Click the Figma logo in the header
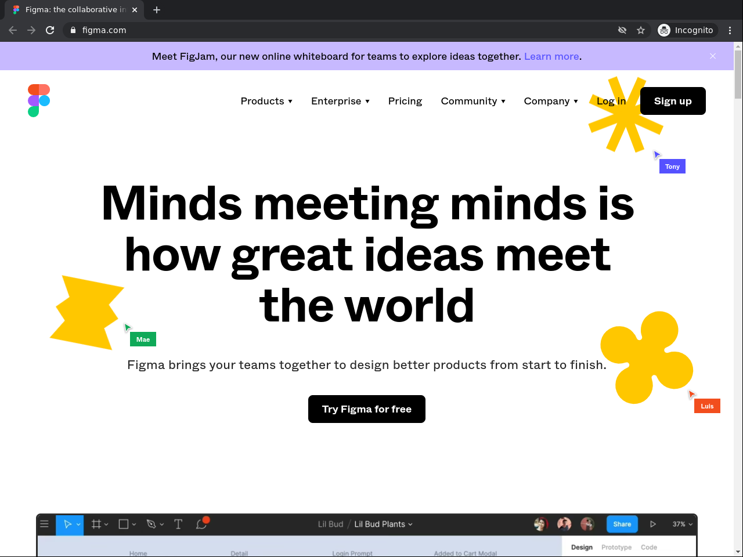743x557 pixels. [x=39, y=100]
